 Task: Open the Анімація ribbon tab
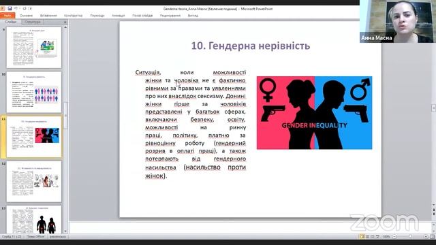[x=119, y=16]
